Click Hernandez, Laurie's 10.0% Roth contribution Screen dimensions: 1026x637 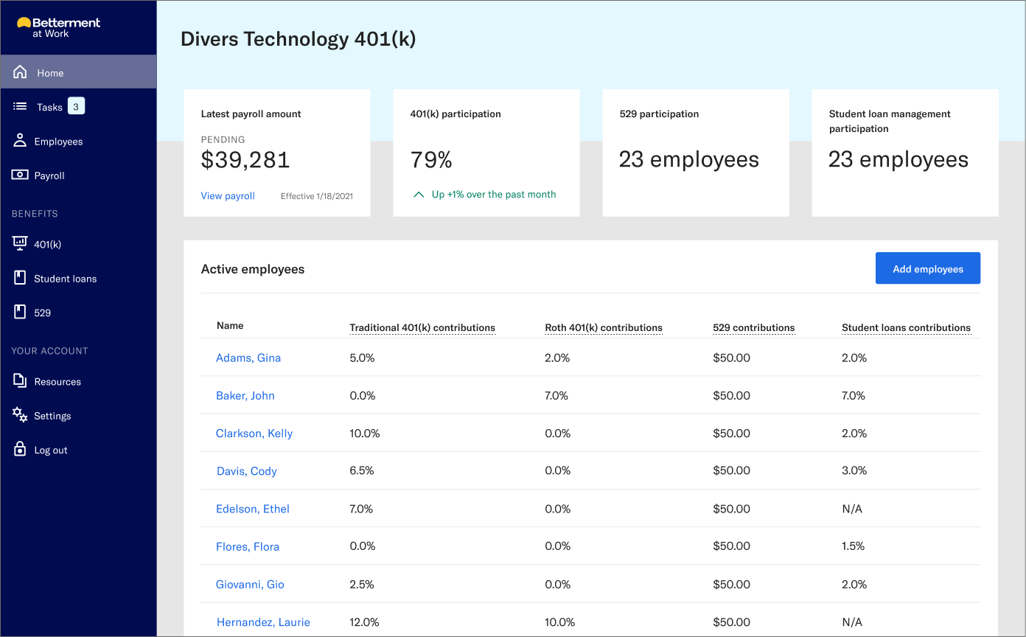coord(559,622)
